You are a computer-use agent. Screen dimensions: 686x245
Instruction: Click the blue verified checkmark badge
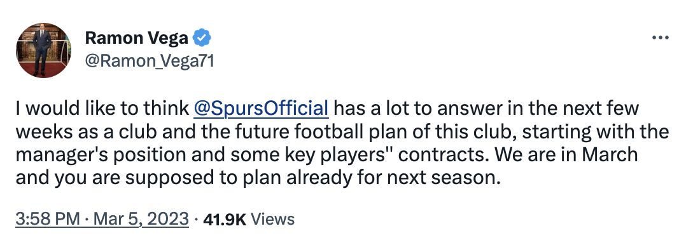pyautogui.click(x=202, y=38)
